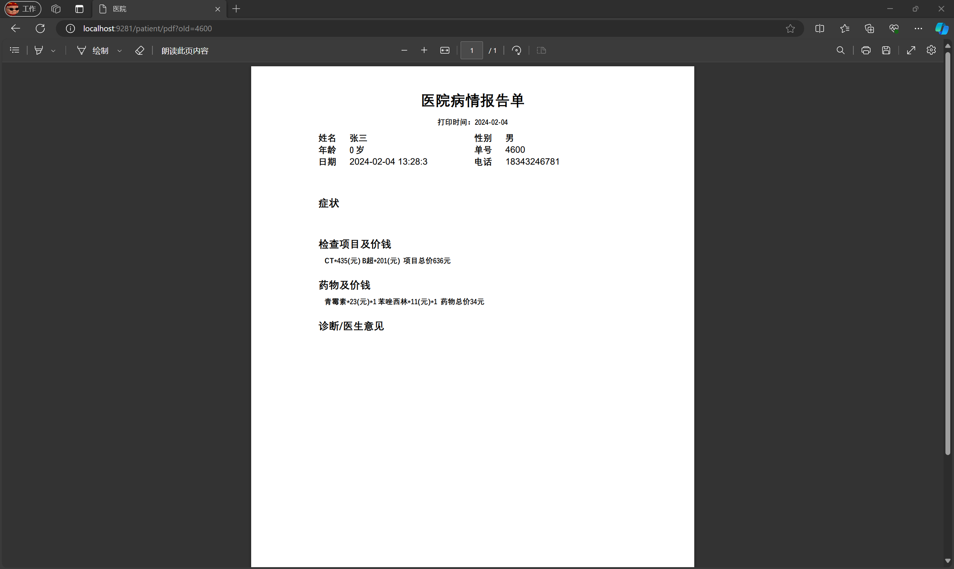Open the PDF table of contents sidebar
The height and width of the screenshot is (569, 954).
15,50
